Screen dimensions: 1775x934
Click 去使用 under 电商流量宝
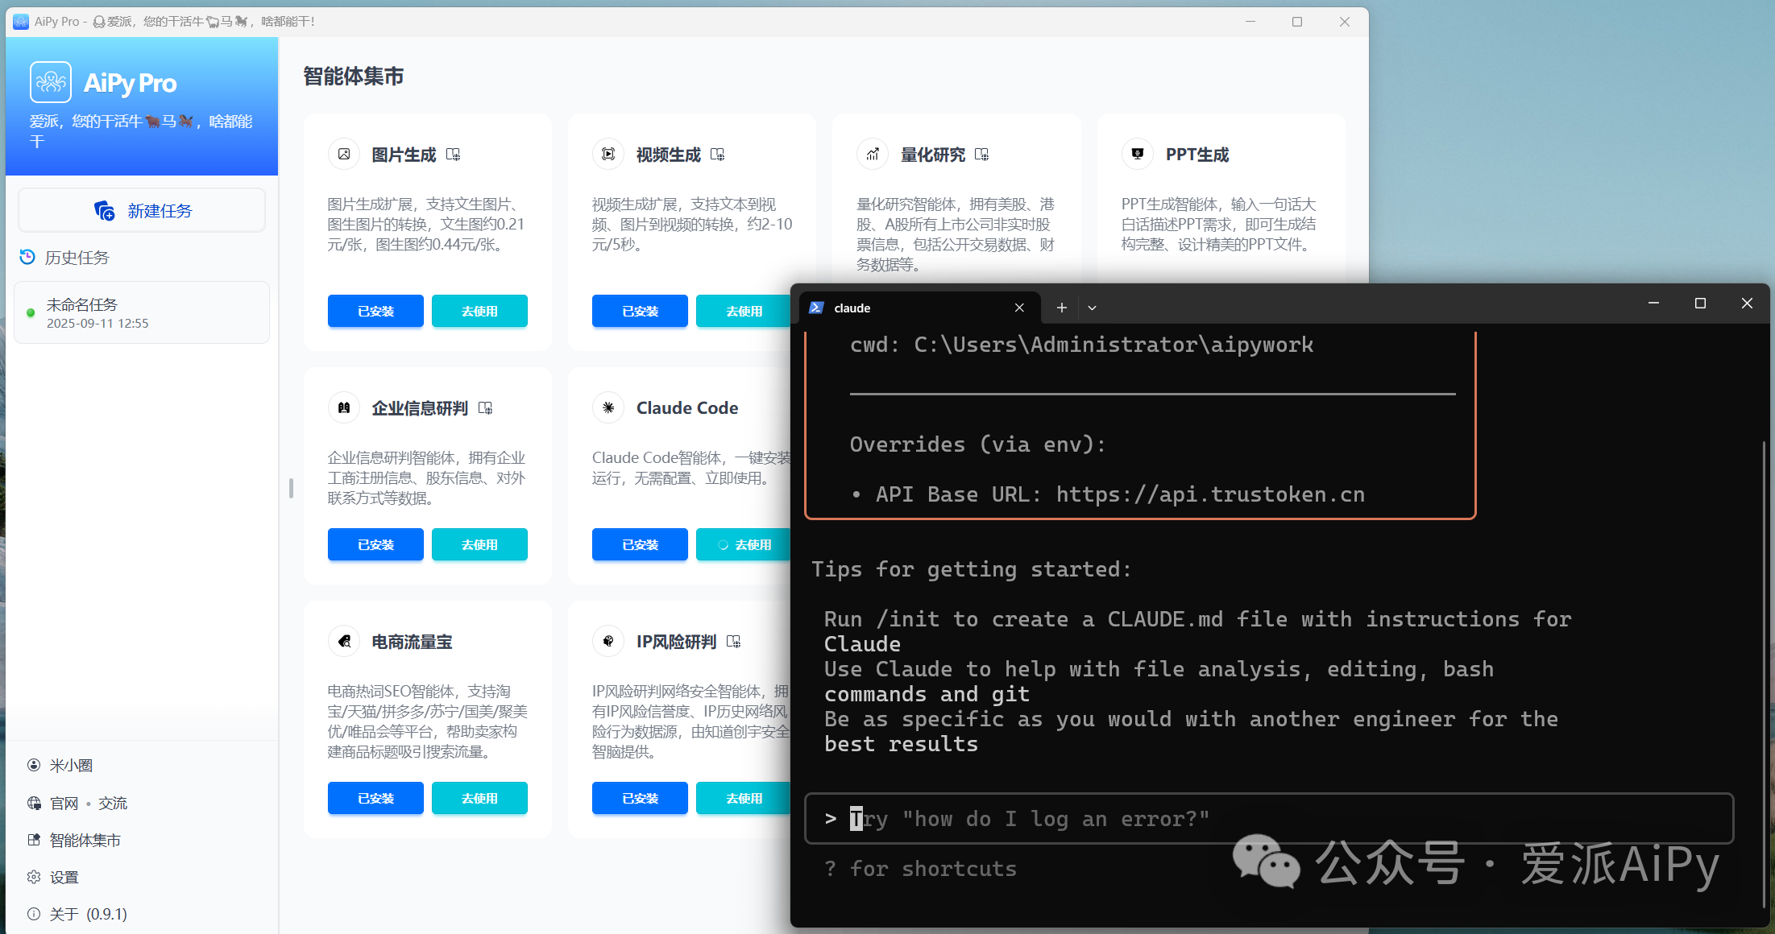click(x=479, y=798)
